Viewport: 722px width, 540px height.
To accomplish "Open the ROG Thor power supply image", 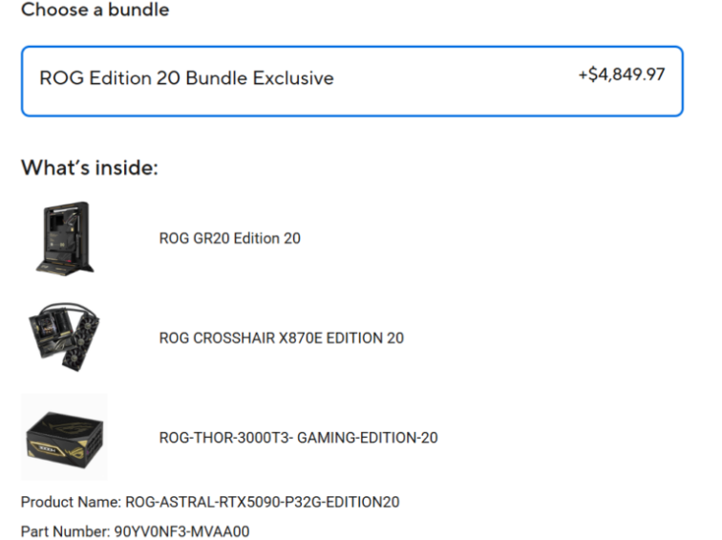I will pyautogui.click(x=65, y=437).
